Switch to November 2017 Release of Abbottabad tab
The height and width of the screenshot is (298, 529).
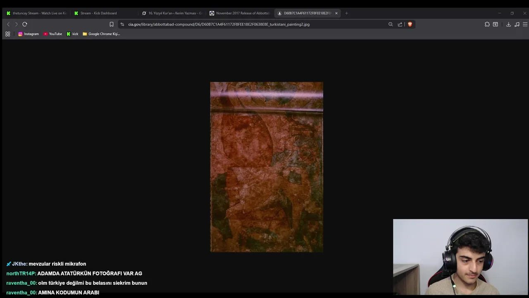(x=240, y=13)
